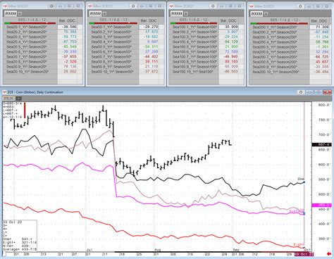Add new tab with plus in Sea50 window
Image resolution: width=334 pixels, height=259 pixels.
[104, 13]
